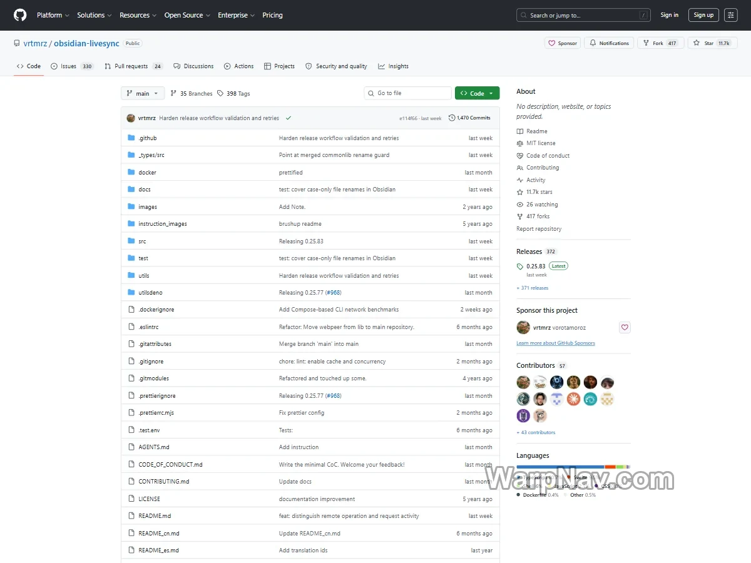Screen dimensions: 751x563
Task: Click file icon beside LICENSE
Action: click(131, 499)
